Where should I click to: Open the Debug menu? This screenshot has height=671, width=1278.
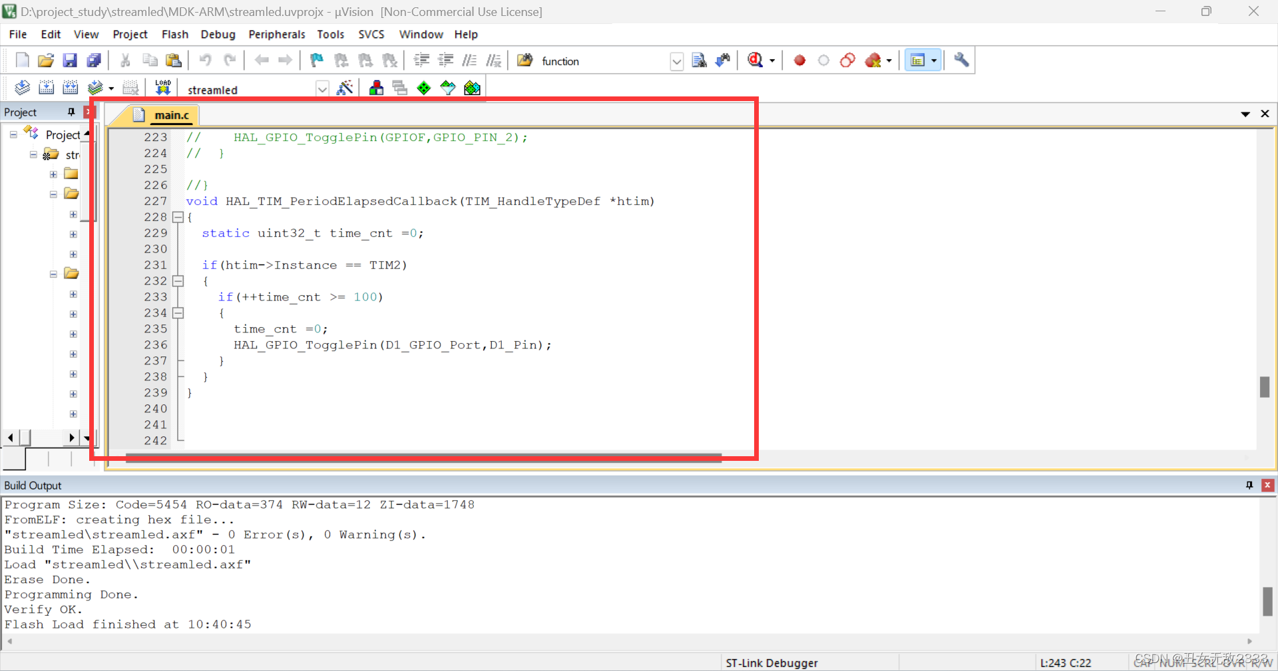click(x=218, y=35)
